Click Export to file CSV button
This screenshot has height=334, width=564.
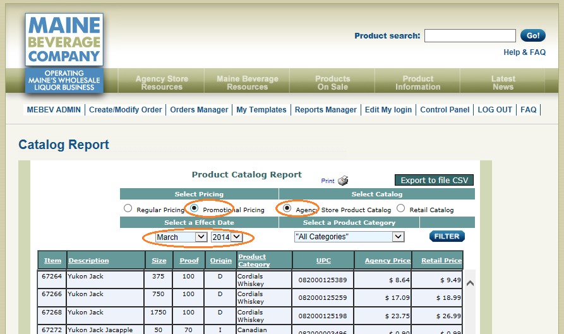coord(434,180)
